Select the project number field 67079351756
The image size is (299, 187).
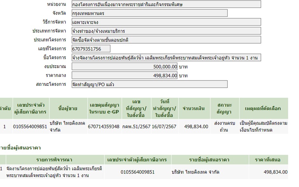pos(91,49)
